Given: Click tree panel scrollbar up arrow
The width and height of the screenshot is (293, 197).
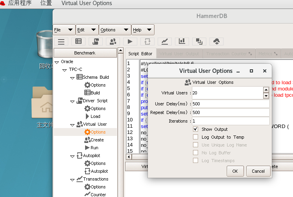Looking at the screenshot, I should pyautogui.click(x=121, y=51).
